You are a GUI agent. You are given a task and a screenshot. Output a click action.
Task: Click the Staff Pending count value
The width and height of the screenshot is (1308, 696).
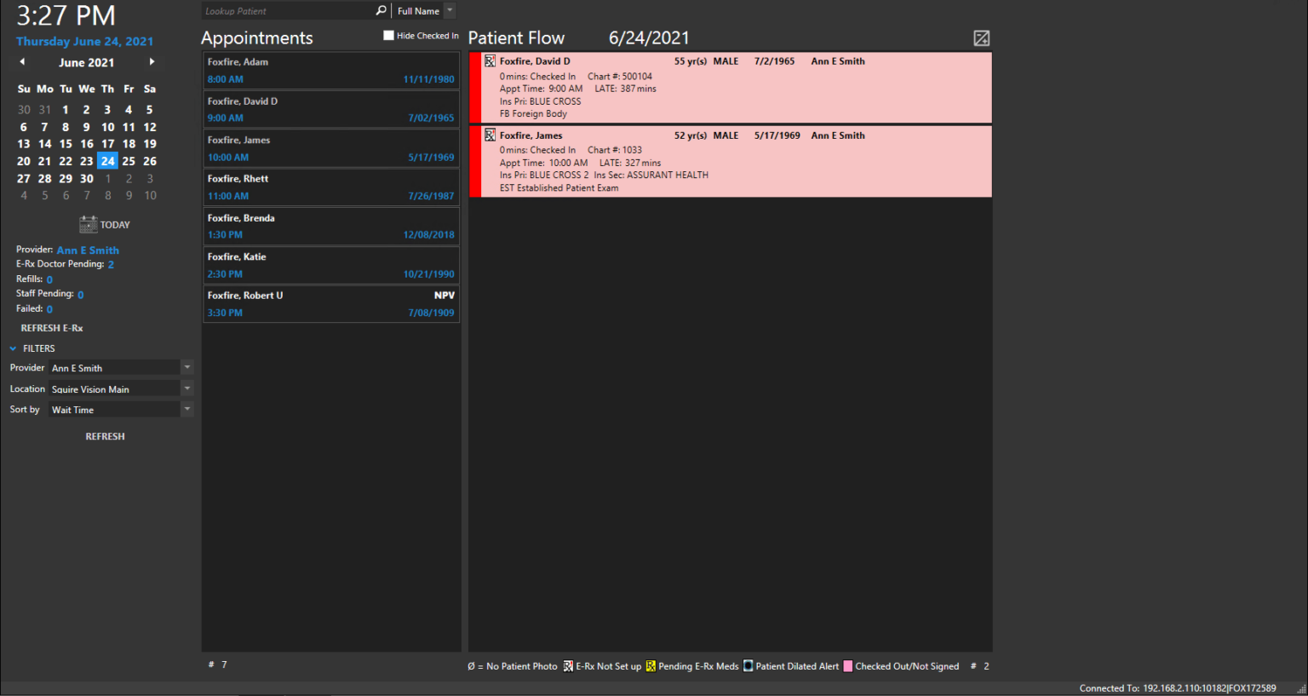click(81, 295)
